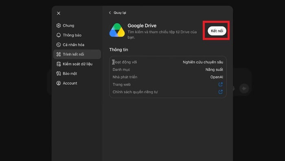Select the Trình kết nối menu item
The width and height of the screenshot is (285, 161).
pos(77,54)
